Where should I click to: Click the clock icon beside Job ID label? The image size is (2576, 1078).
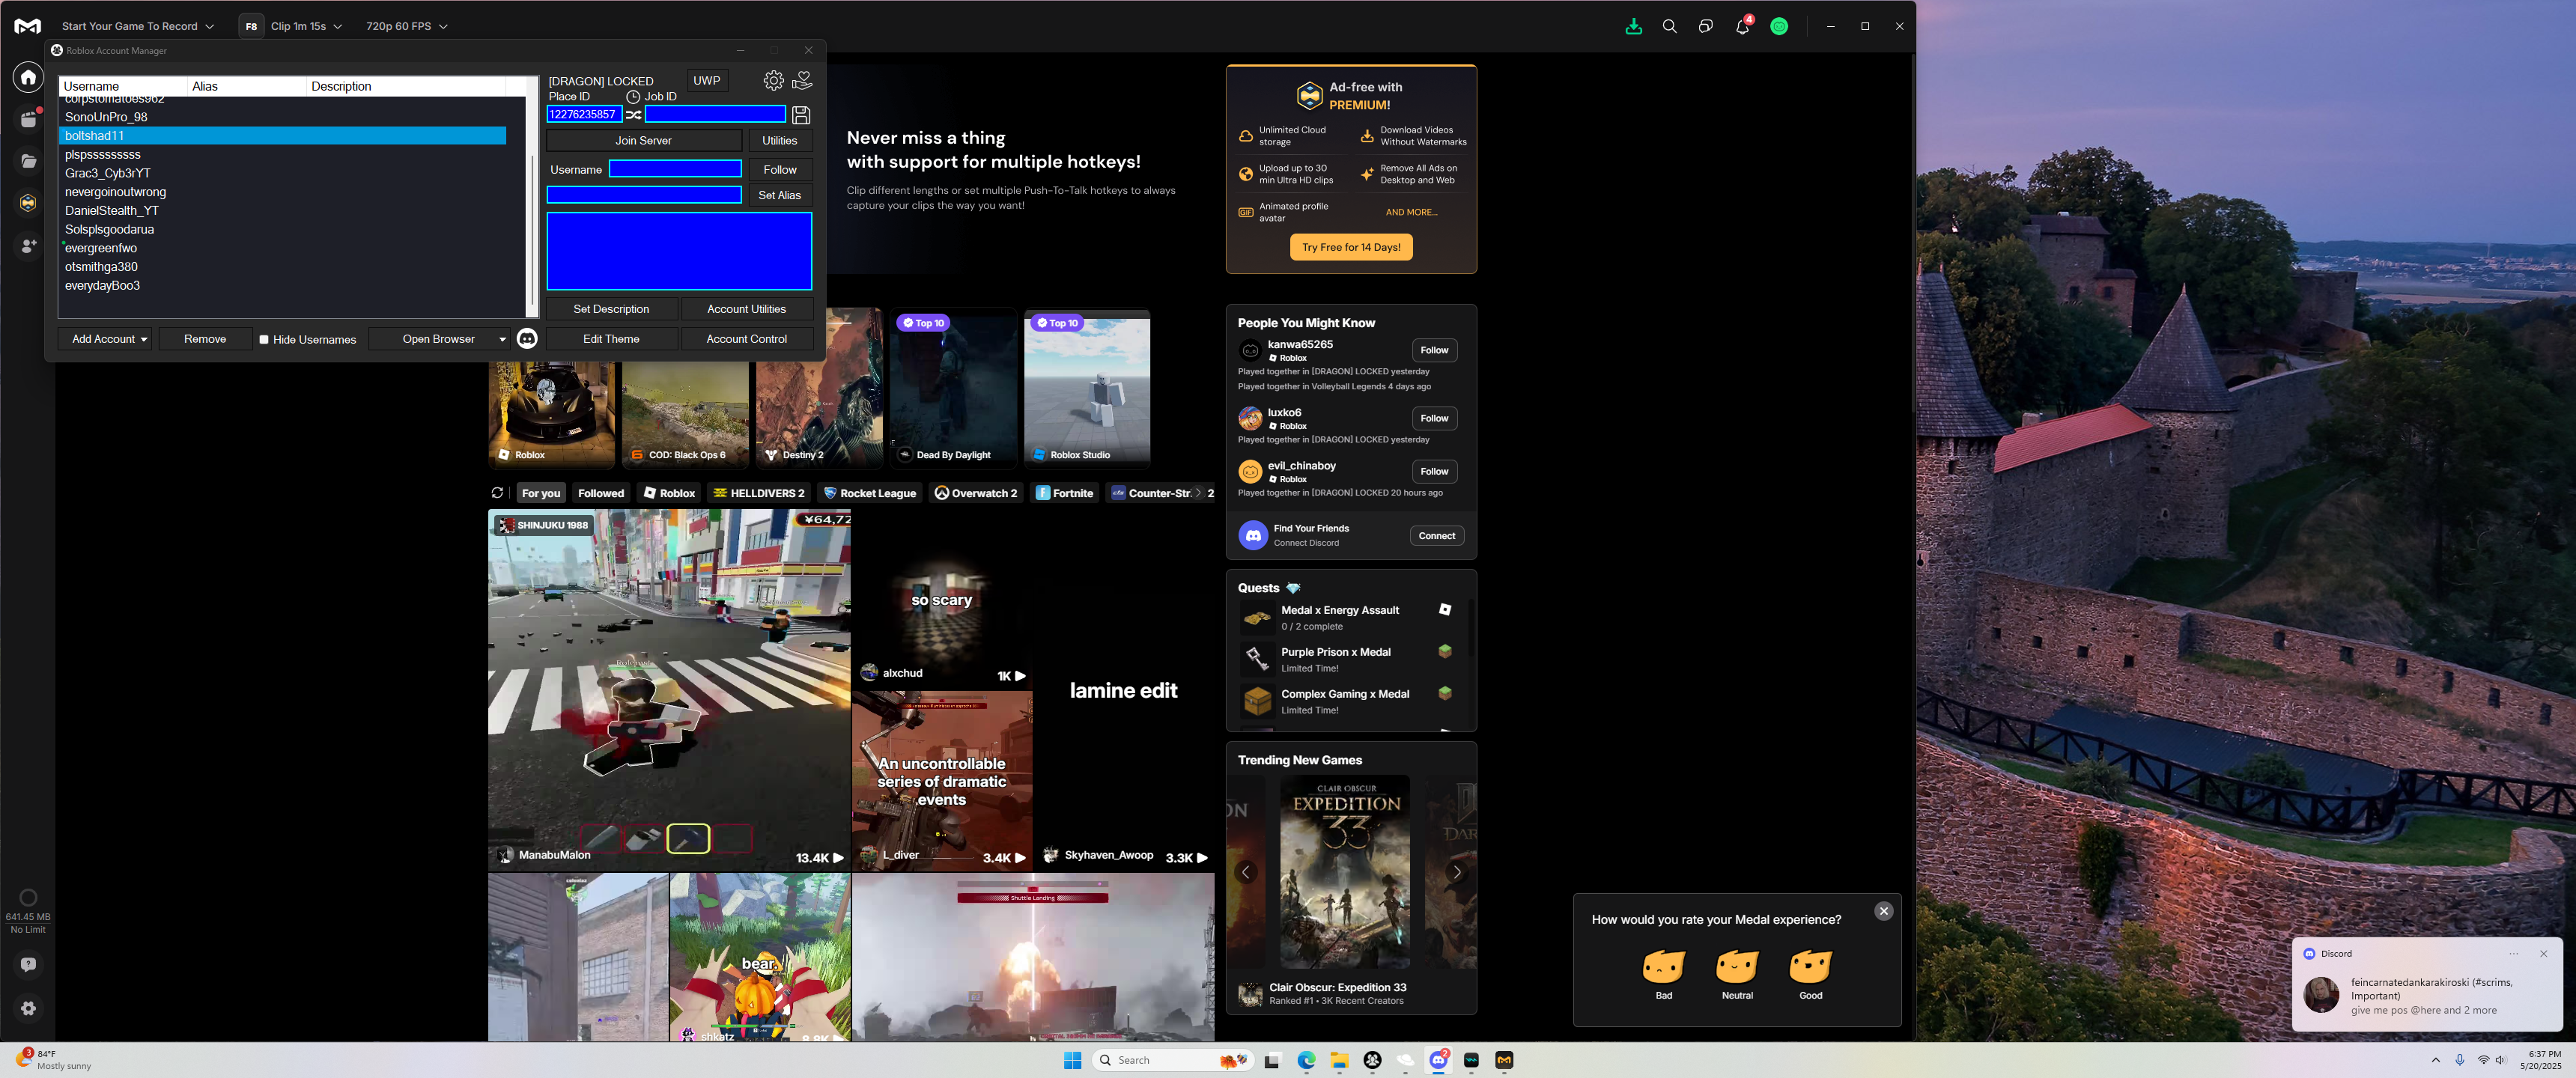tap(633, 97)
